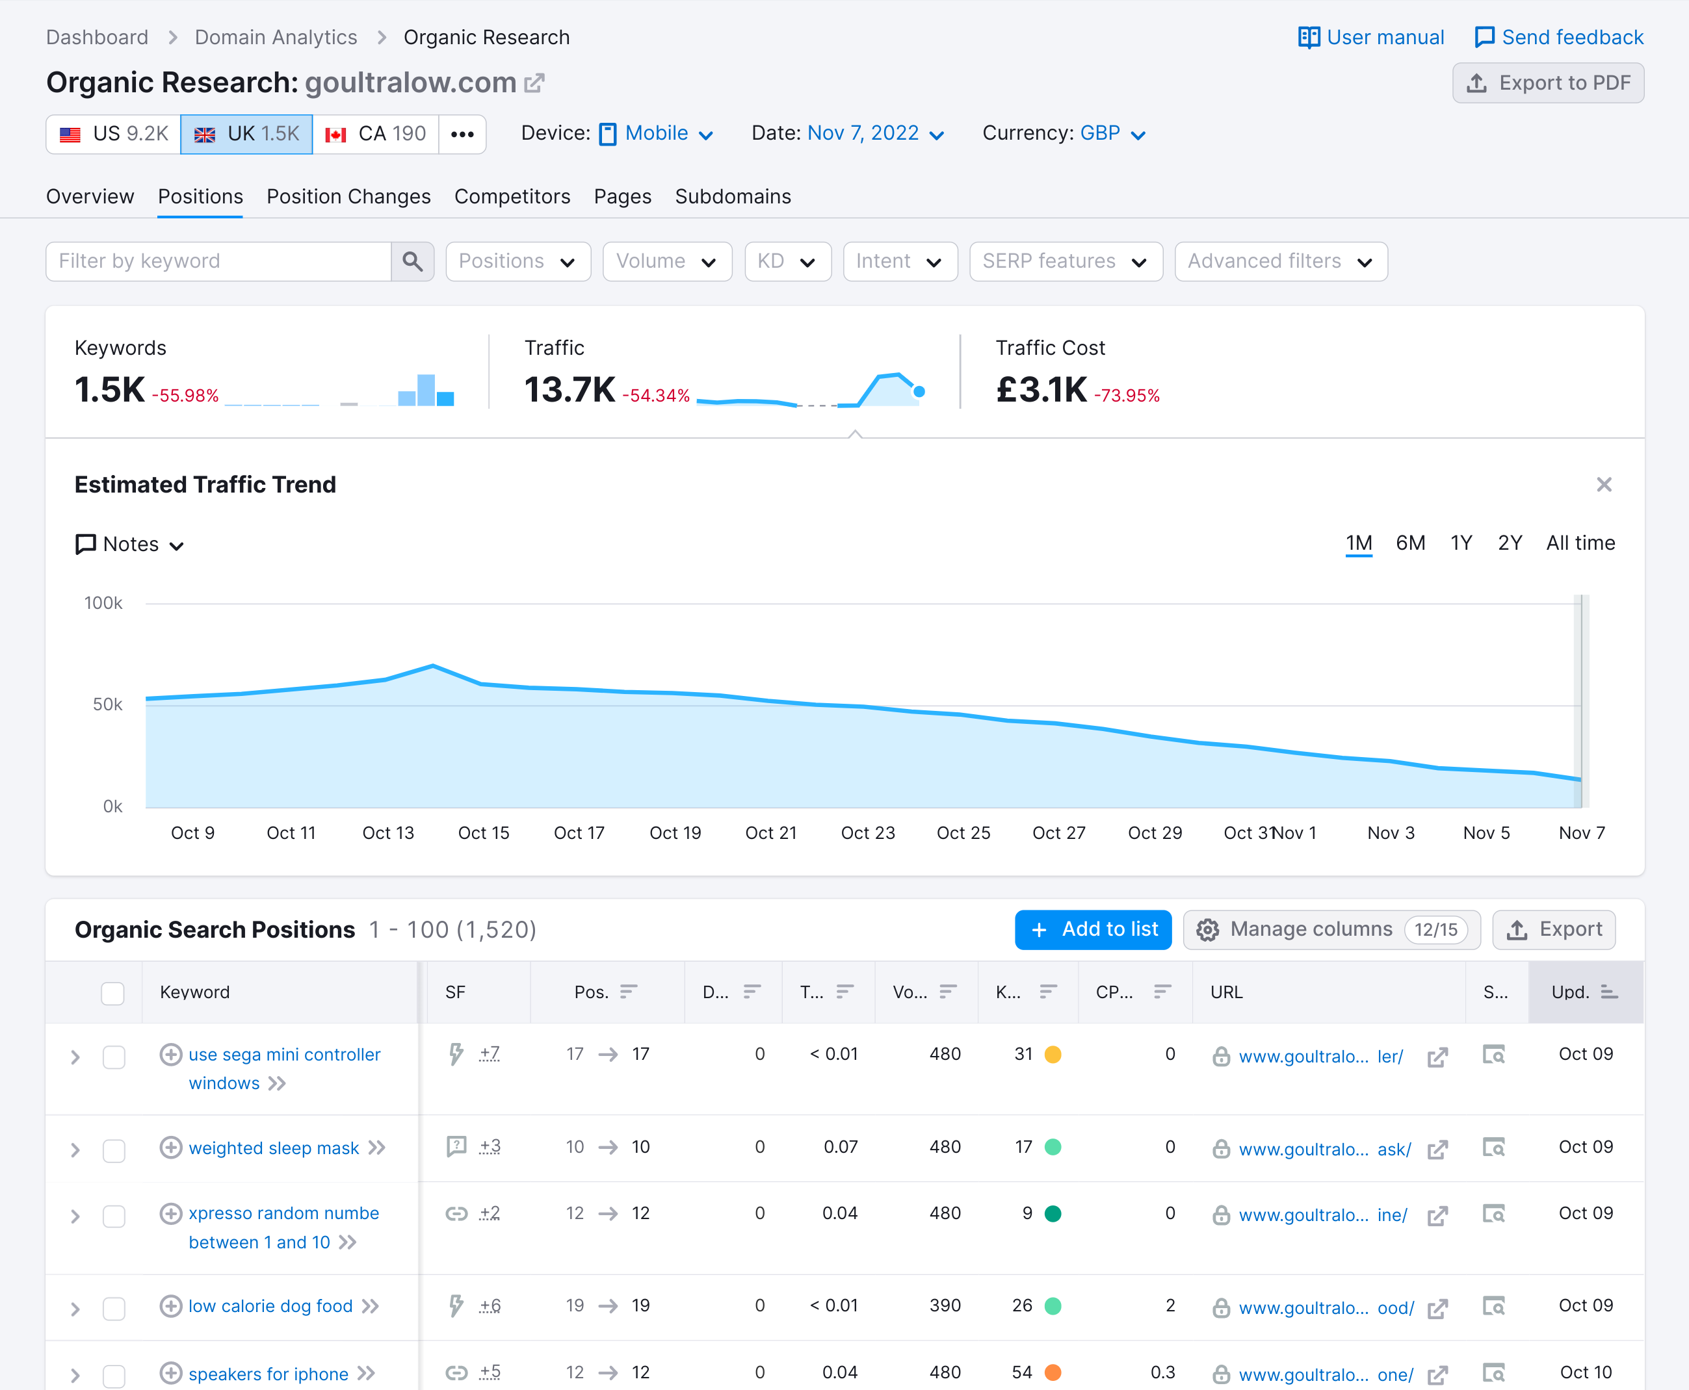Open goultralow.com external link icon in title
The image size is (1689, 1390).
tap(534, 83)
